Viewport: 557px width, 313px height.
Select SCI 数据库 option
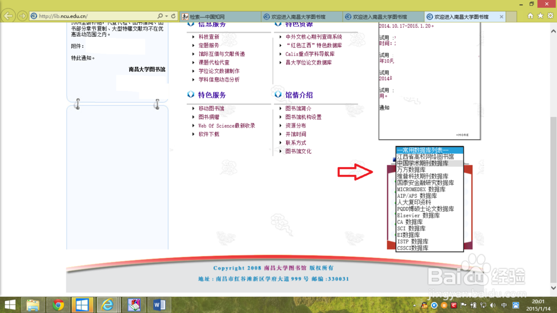[x=429, y=228]
